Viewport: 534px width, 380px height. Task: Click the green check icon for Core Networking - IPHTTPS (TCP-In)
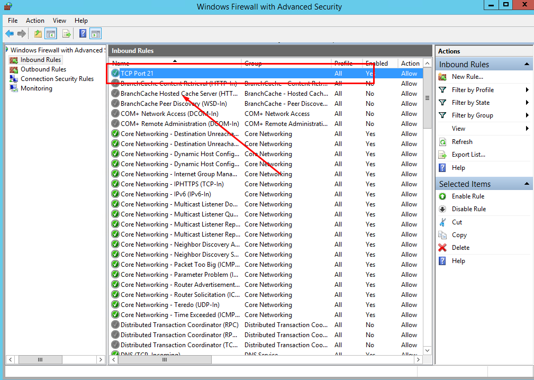point(115,184)
